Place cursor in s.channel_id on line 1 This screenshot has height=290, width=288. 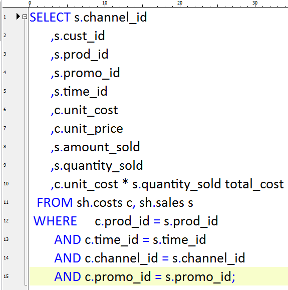pyautogui.click(x=111, y=18)
